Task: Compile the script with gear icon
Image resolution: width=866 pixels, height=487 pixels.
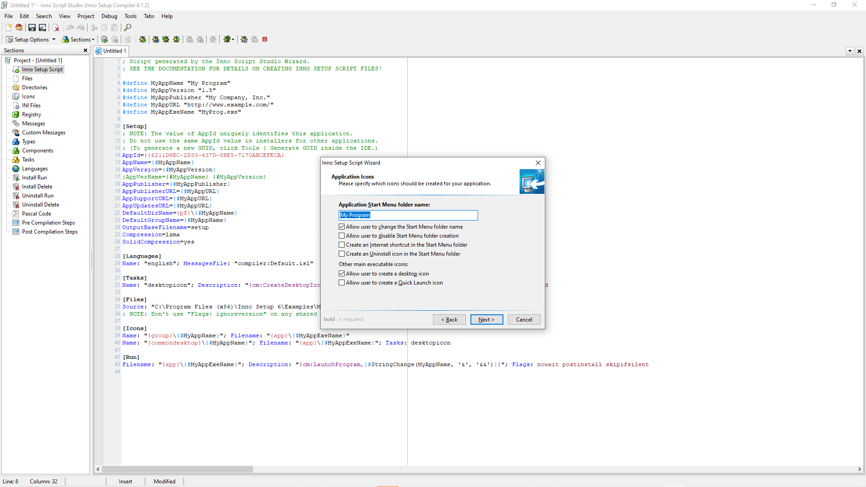Action: (104, 39)
